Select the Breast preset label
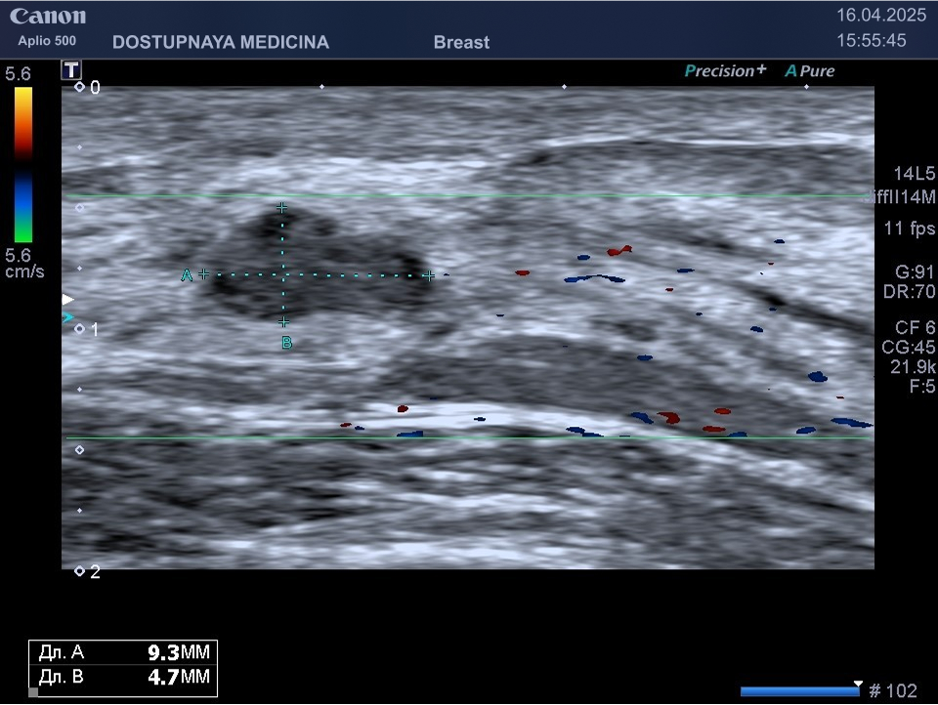Screen dimensions: 938x705 tap(461, 43)
